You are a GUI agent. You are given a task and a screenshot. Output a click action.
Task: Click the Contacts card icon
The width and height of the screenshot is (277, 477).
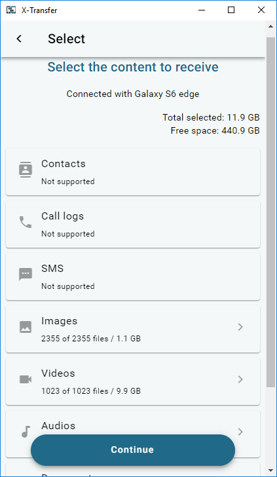tap(26, 170)
